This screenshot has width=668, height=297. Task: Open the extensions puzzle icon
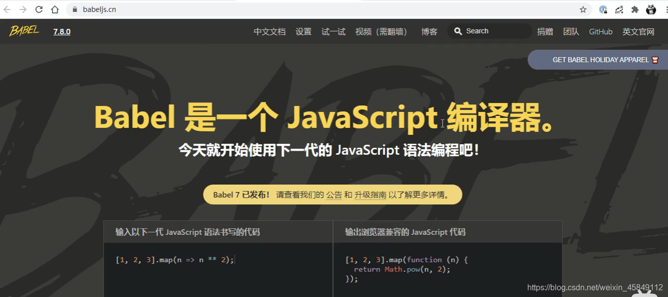tap(635, 9)
